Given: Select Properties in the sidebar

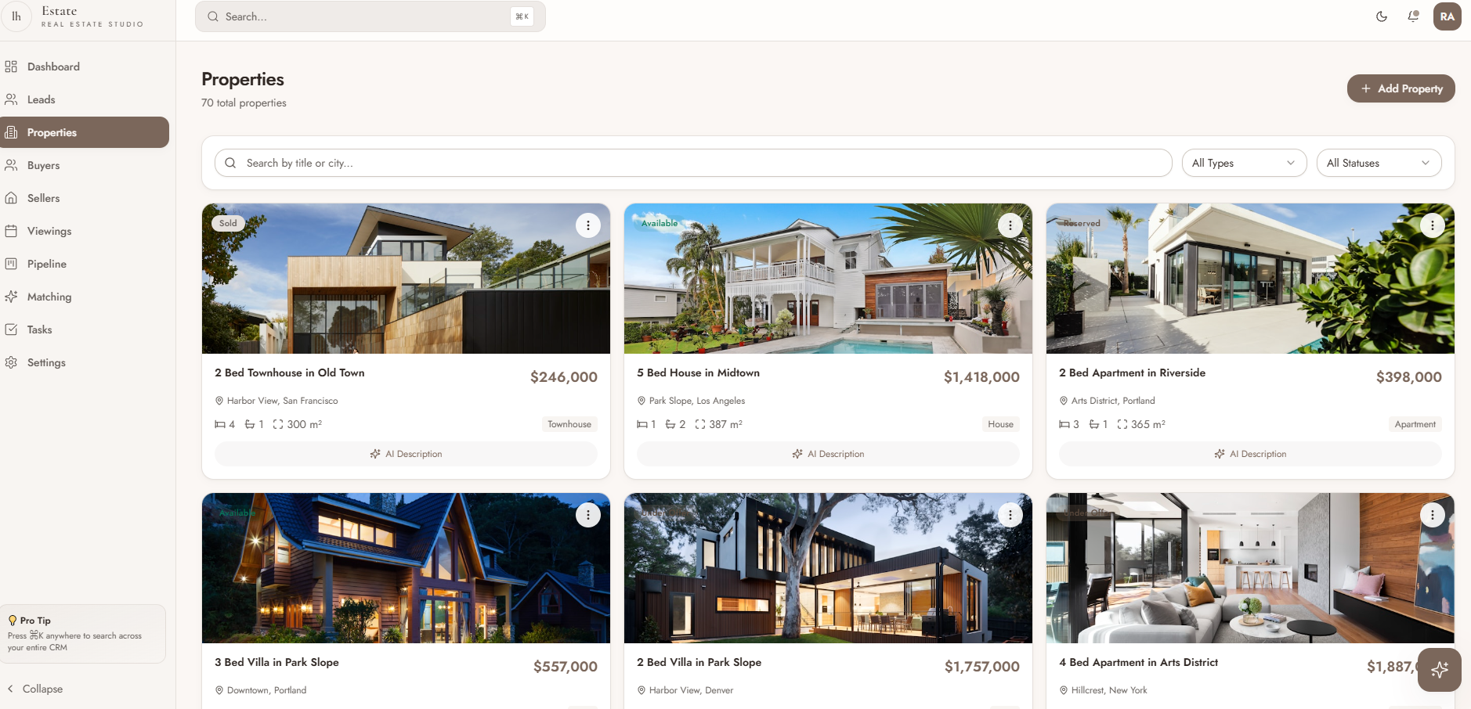Looking at the screenshot, I should pos(85,132).
